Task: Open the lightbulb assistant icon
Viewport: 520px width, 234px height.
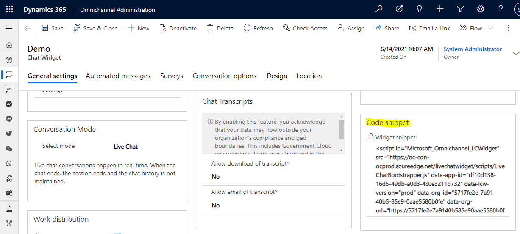Action: 420,9
